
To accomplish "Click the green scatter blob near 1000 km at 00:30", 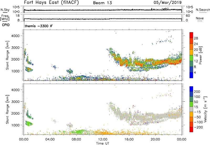I will click(x=29, y=123).
